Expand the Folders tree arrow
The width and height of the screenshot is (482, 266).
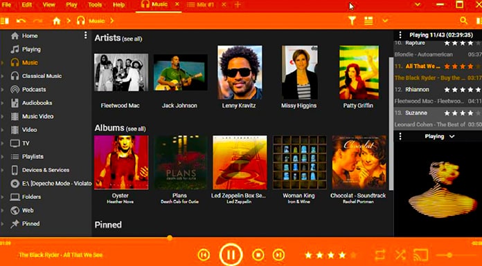(x=3, y=197)
